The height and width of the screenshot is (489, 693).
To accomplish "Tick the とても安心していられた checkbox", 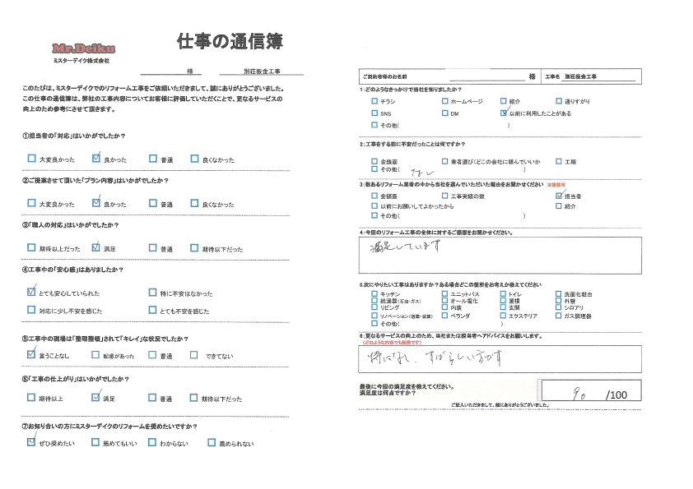I will pos(31,292).
